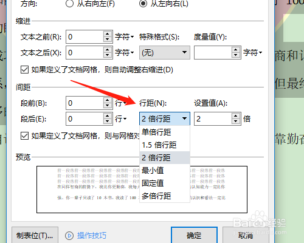Click the 设置值(A) input field showing 2
Screen dimensions: 304x243
[213, 119]
